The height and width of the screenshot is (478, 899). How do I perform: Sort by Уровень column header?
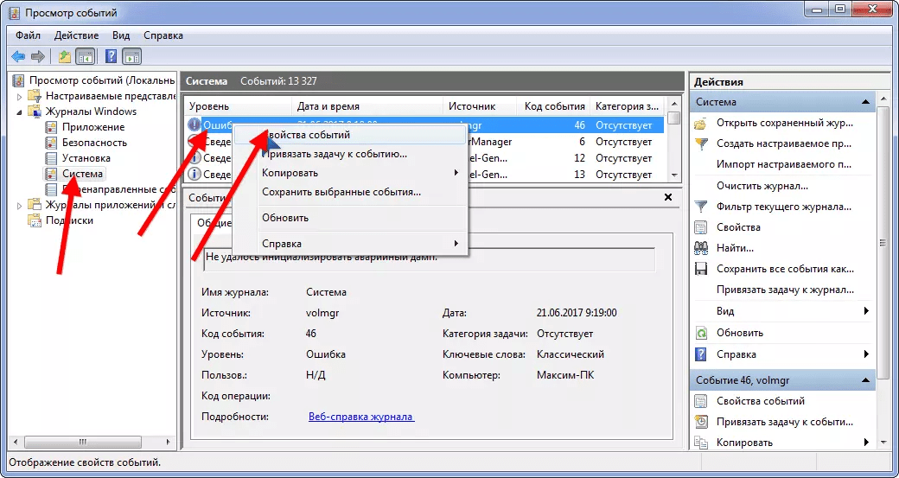click(x=238, y=106)
